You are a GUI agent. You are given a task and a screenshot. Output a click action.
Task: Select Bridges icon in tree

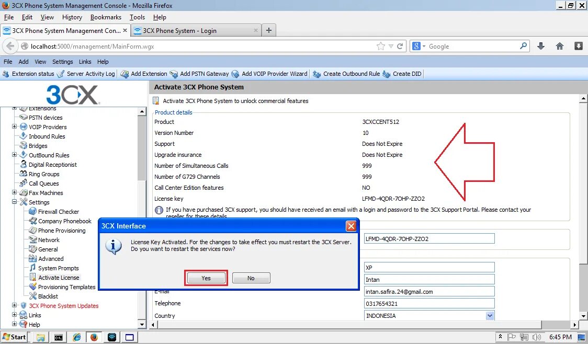pos(24,145)
